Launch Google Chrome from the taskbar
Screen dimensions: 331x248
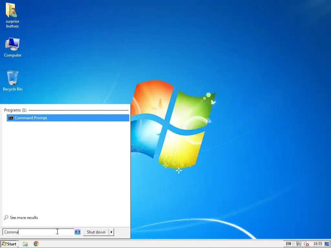click(x=36, y=244)
